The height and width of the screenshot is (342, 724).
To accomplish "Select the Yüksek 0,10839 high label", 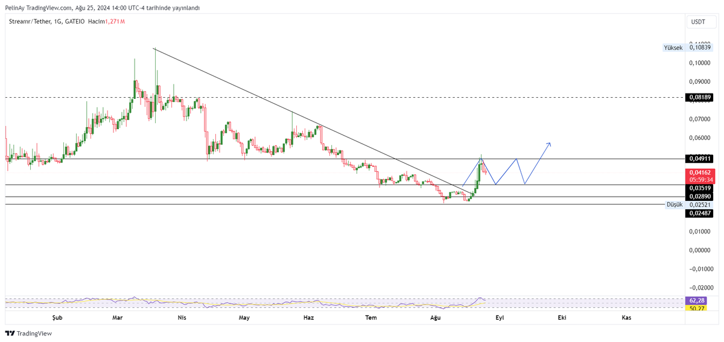I will [688, 48].
